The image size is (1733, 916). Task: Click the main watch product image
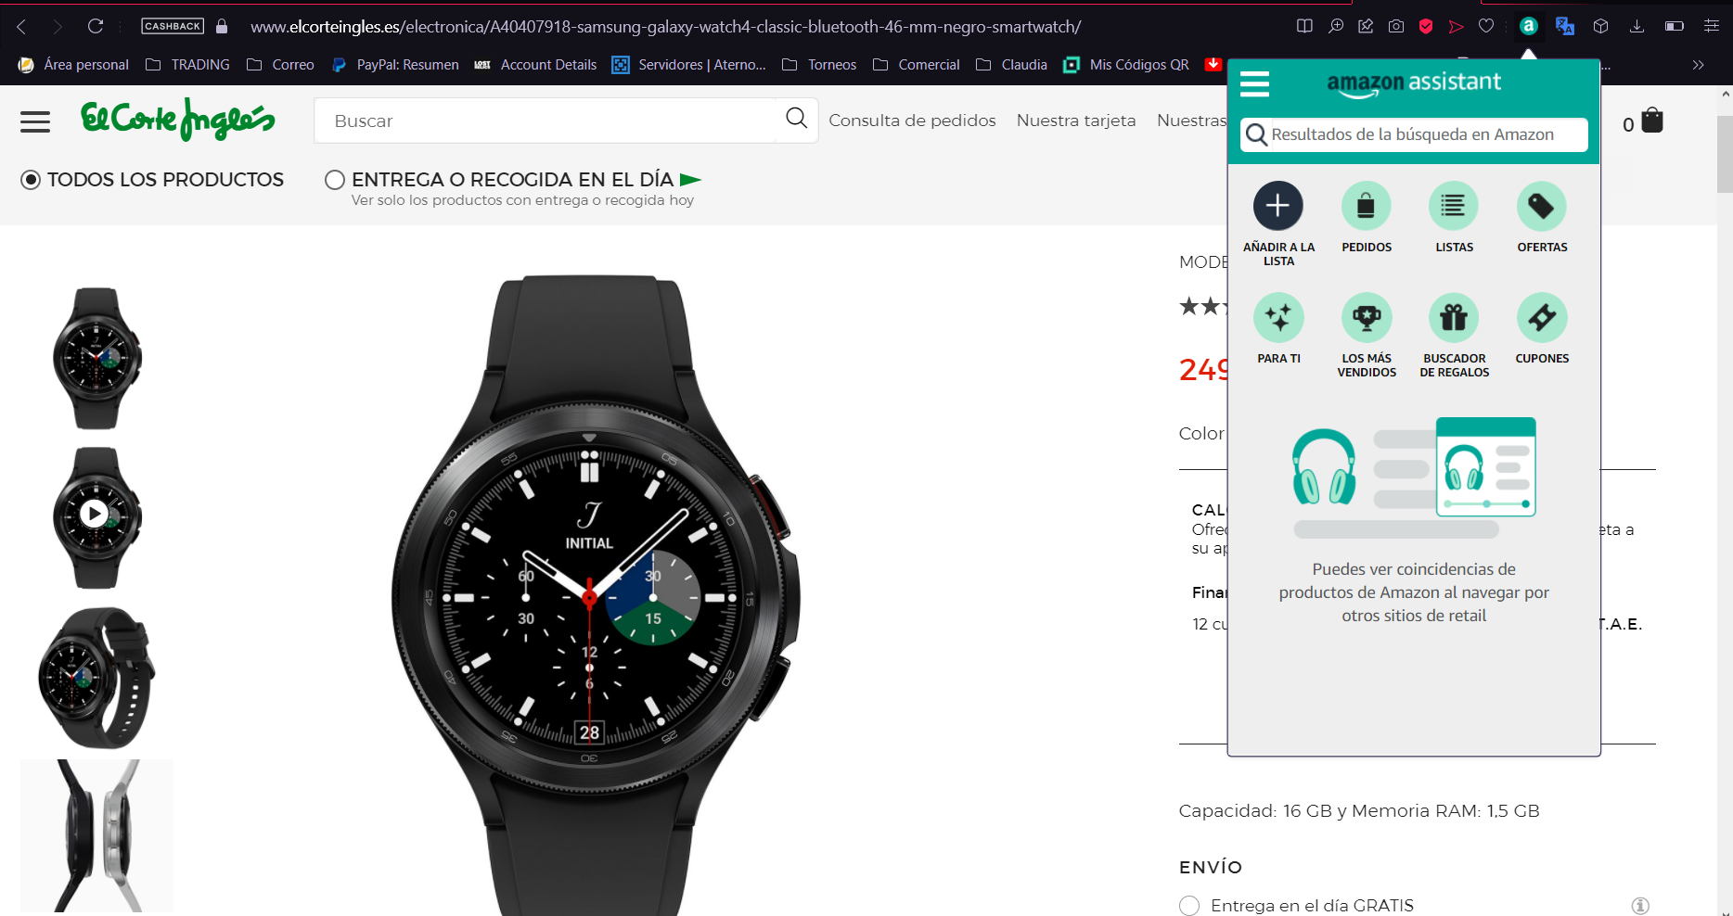point(594,595)
